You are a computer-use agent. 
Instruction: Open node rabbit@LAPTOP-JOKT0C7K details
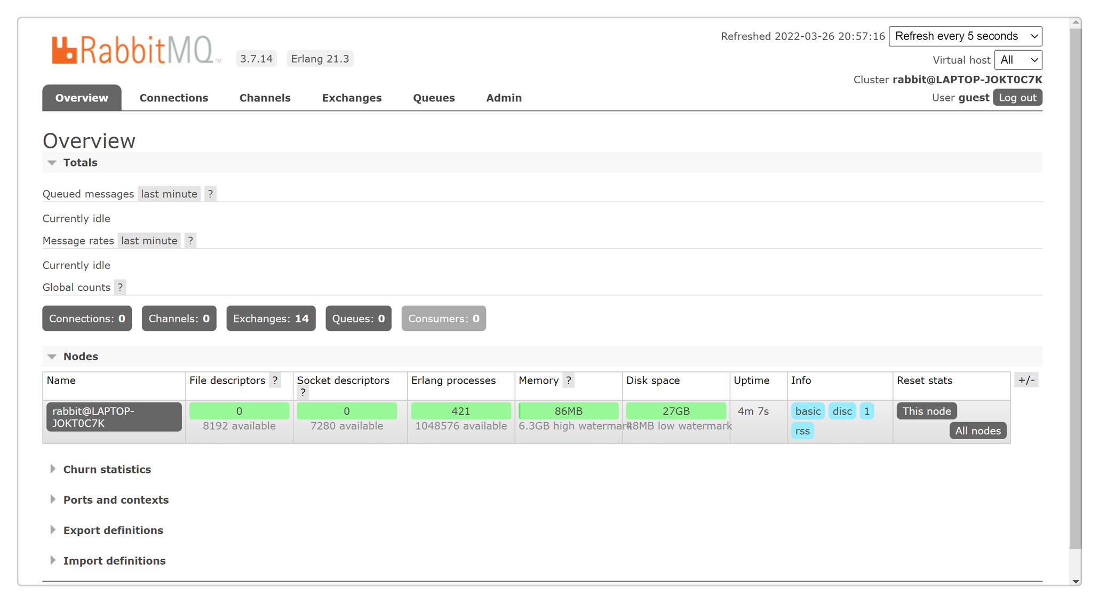click(114, 417)
